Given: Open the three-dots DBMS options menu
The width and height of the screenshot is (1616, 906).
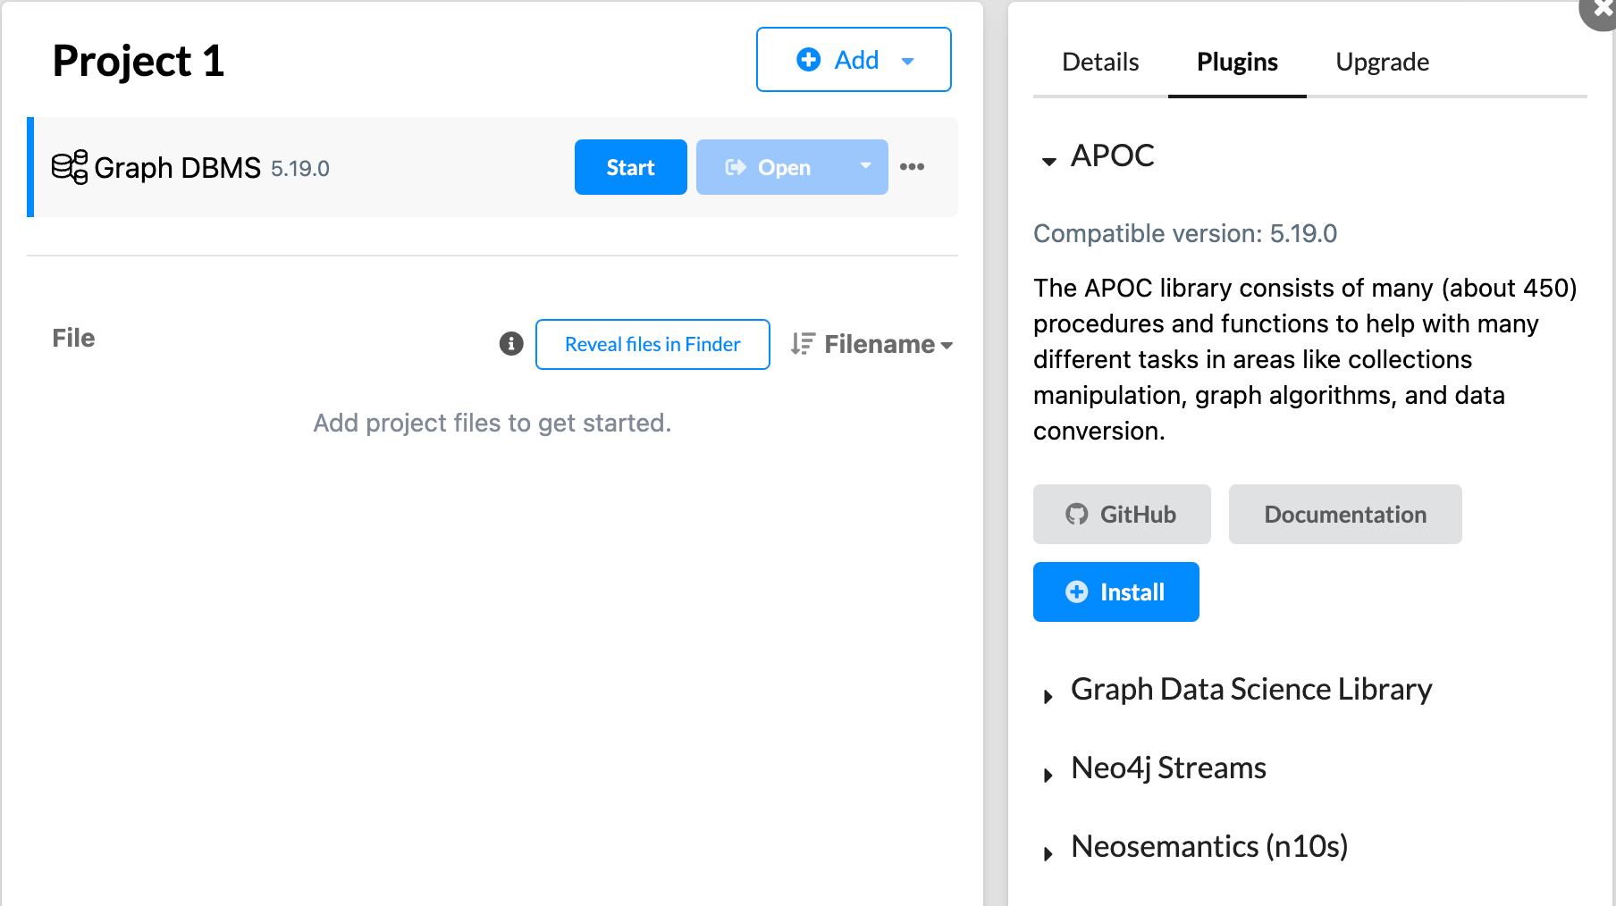Looking at the screenshot, I should coord(912,167).
